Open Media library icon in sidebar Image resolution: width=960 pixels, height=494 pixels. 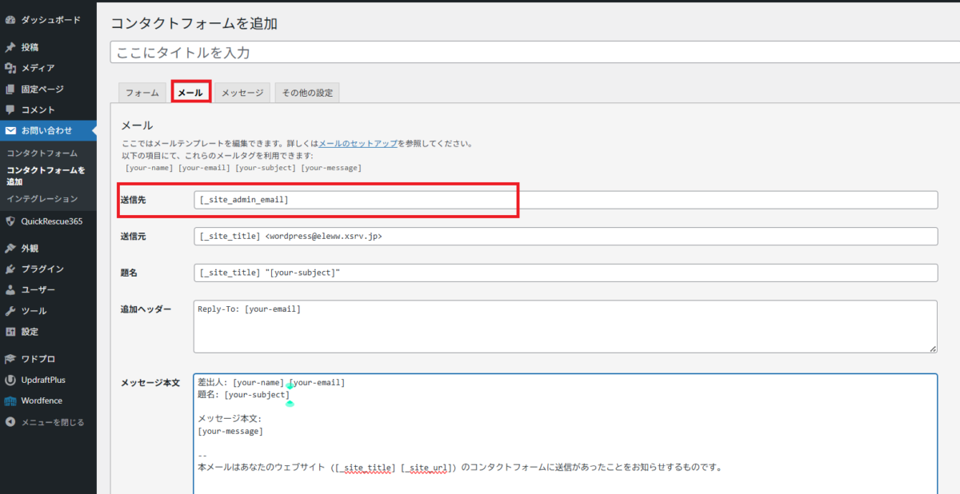point(10,68)
